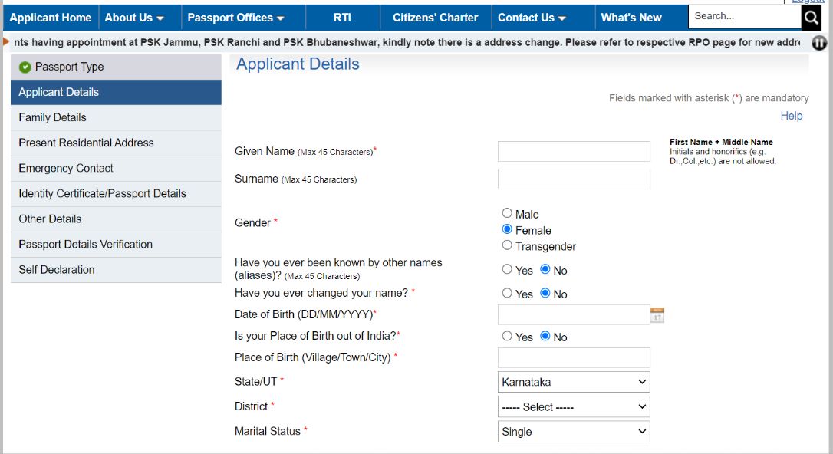This screenshot has height=454, width=833.
Task: Click the Help link
Action: point(792,115)
